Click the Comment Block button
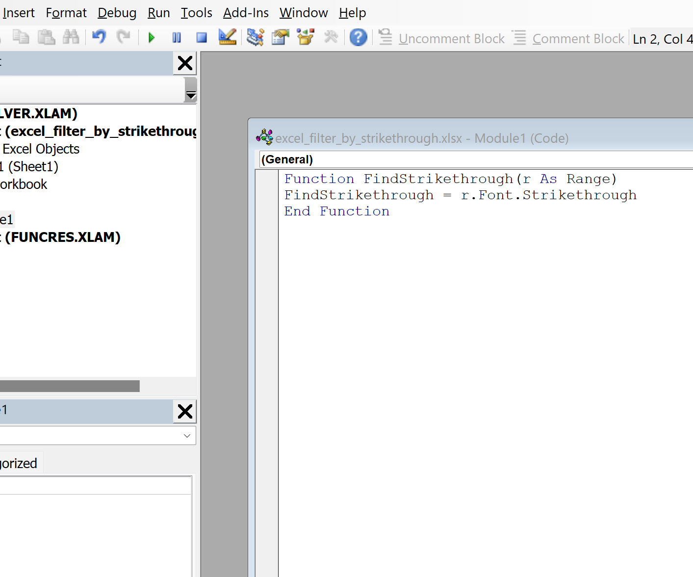 tap(570, 38)
